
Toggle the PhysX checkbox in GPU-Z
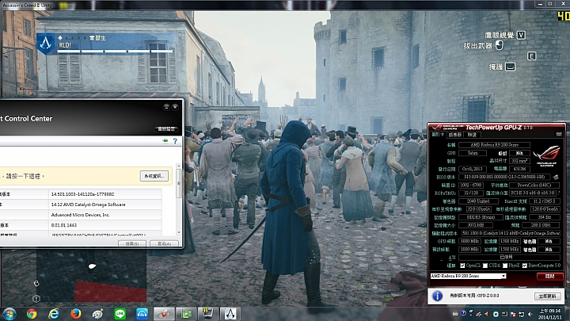click(x=505, y=266)
